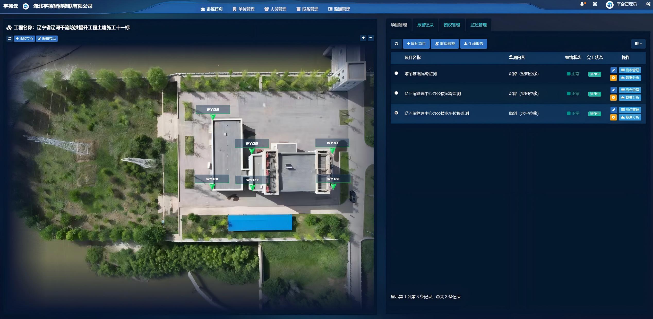Open settings gears icon at top right
This screenshot has height=319, width=653.
(648, 4)
